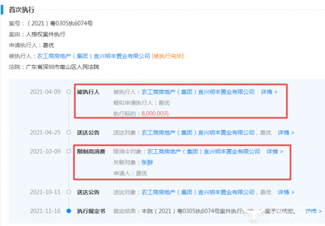Click the red 8,000.00元 execution amount
Screen dimensions: 325x226
155,114
